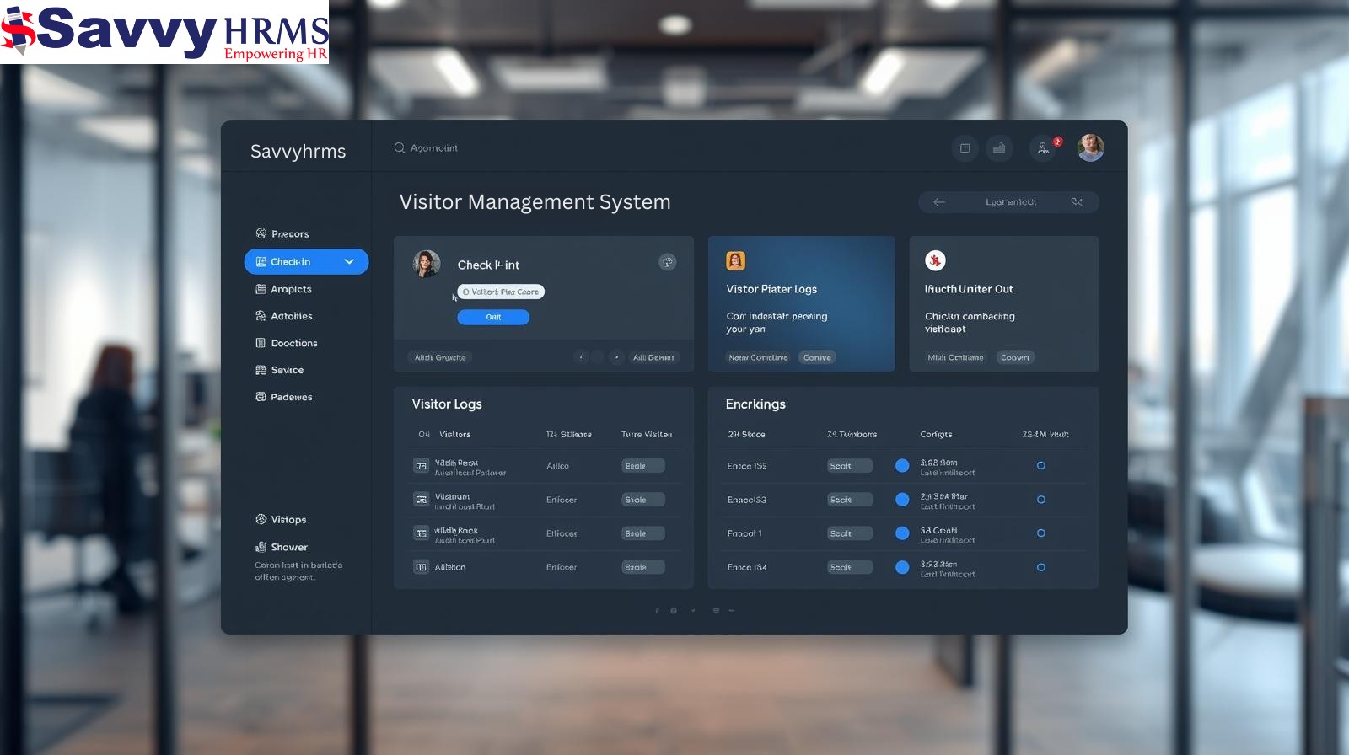Click the square icon in top bar

[965, 148]
